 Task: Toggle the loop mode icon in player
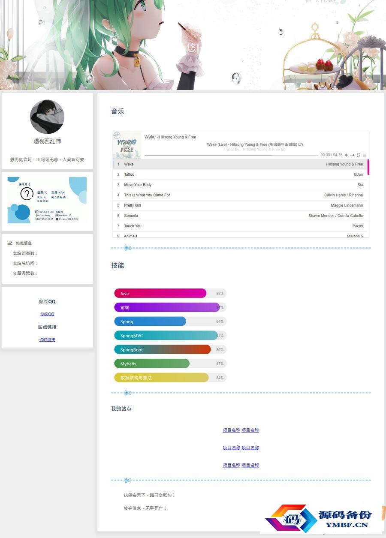359,155
